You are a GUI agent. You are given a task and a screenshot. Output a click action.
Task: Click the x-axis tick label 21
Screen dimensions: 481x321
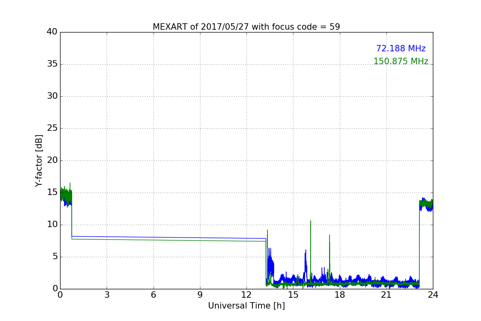(x=386, y=295)
